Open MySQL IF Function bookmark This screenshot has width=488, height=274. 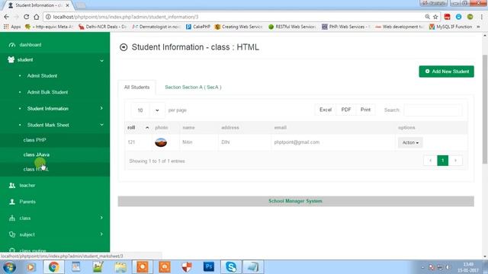pos(451,27)
